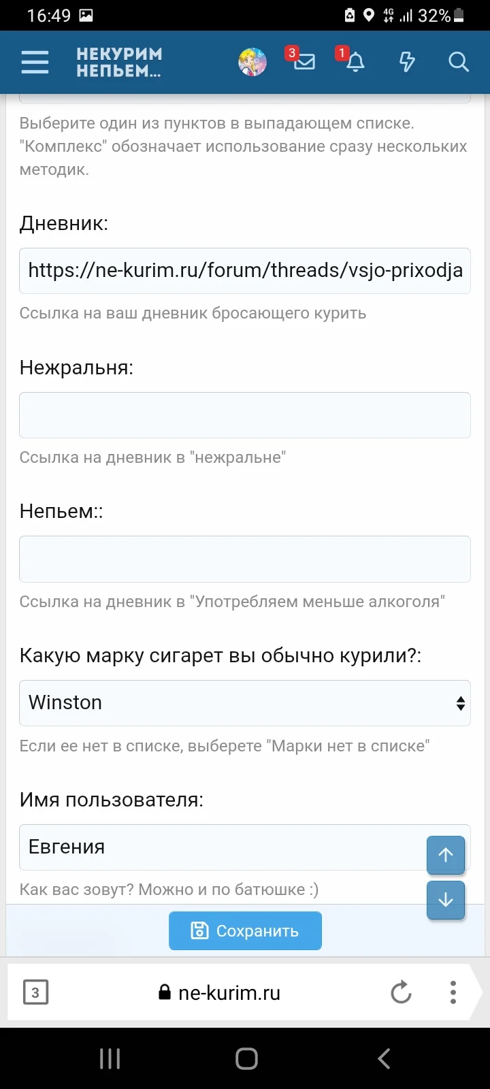
Task: Tap the НЕКУРИМ НЕПЬЕМ logo
Action: coord(119,62)
